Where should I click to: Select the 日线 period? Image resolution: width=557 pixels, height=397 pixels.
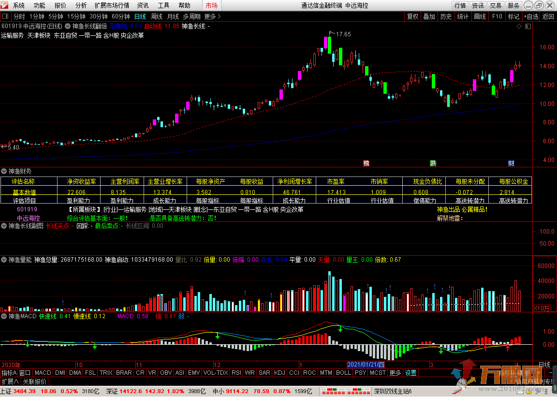pos(140,16)
